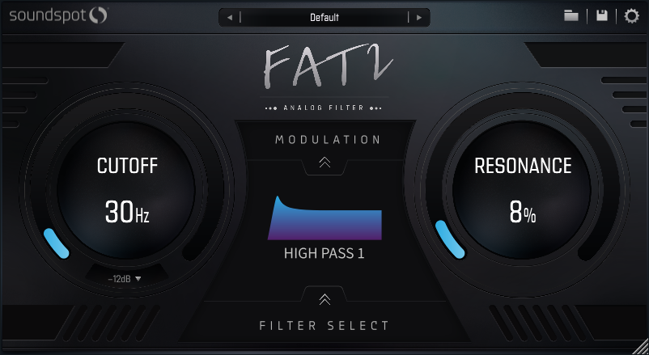Click the Resonance knob's blue arc indicator

click(448, 240)
